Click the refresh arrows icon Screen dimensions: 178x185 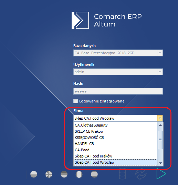141,174
